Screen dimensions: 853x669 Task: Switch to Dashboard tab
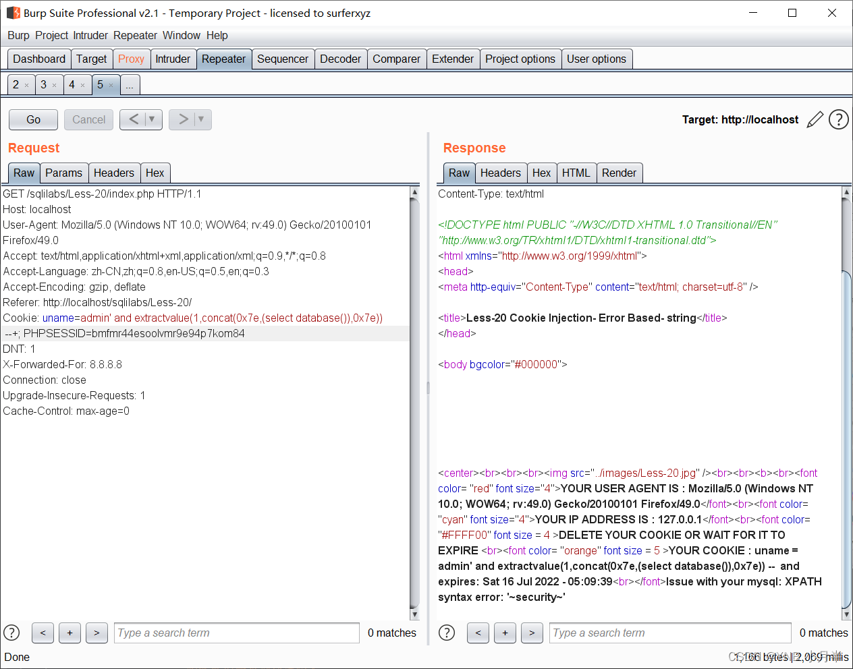[x=39, y=59]
